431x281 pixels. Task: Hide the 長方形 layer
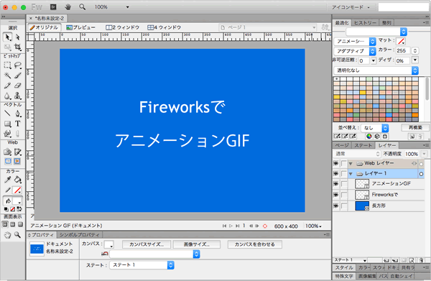tap(336, 206)
